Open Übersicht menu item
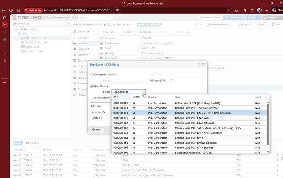Viewport: 283px width, 178px height. [83, 32]
